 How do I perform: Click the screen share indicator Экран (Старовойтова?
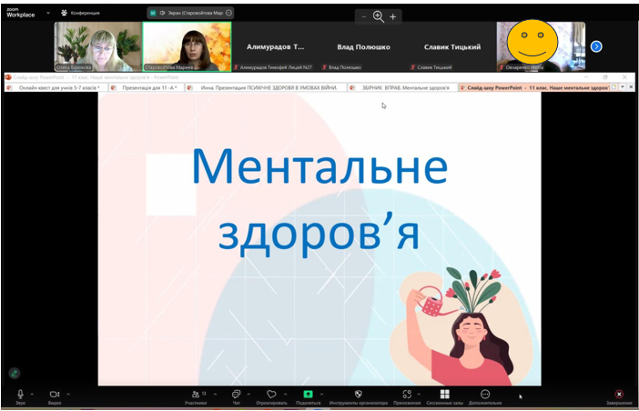[190, 13]
